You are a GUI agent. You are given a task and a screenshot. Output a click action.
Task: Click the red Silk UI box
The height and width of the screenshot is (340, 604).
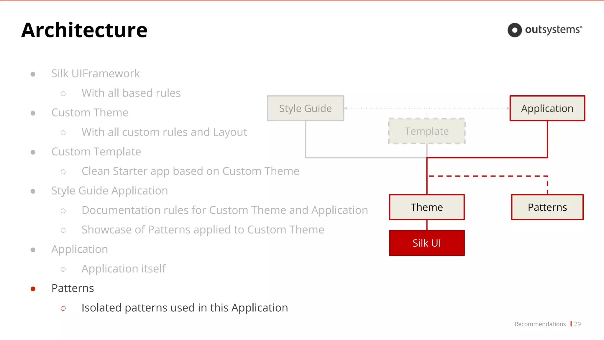coord(427,243)
